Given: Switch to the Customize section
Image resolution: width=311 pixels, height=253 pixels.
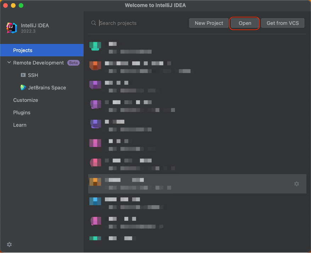Looking at the screenshot, I should (26, 100).
